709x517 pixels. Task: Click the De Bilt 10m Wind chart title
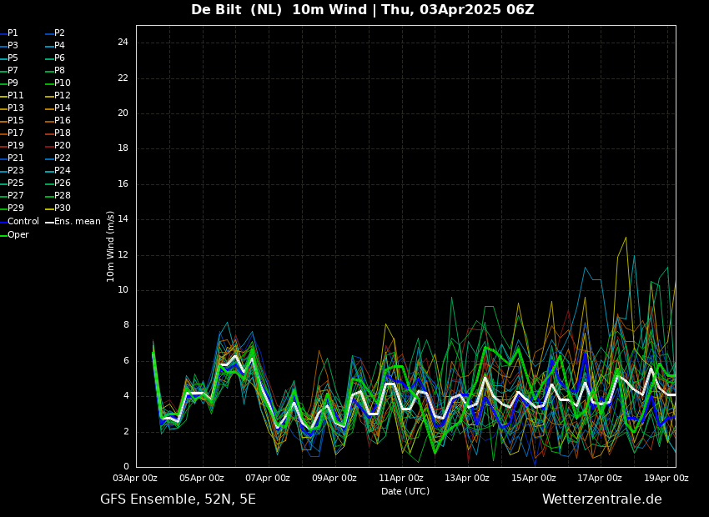click(362, 10)
